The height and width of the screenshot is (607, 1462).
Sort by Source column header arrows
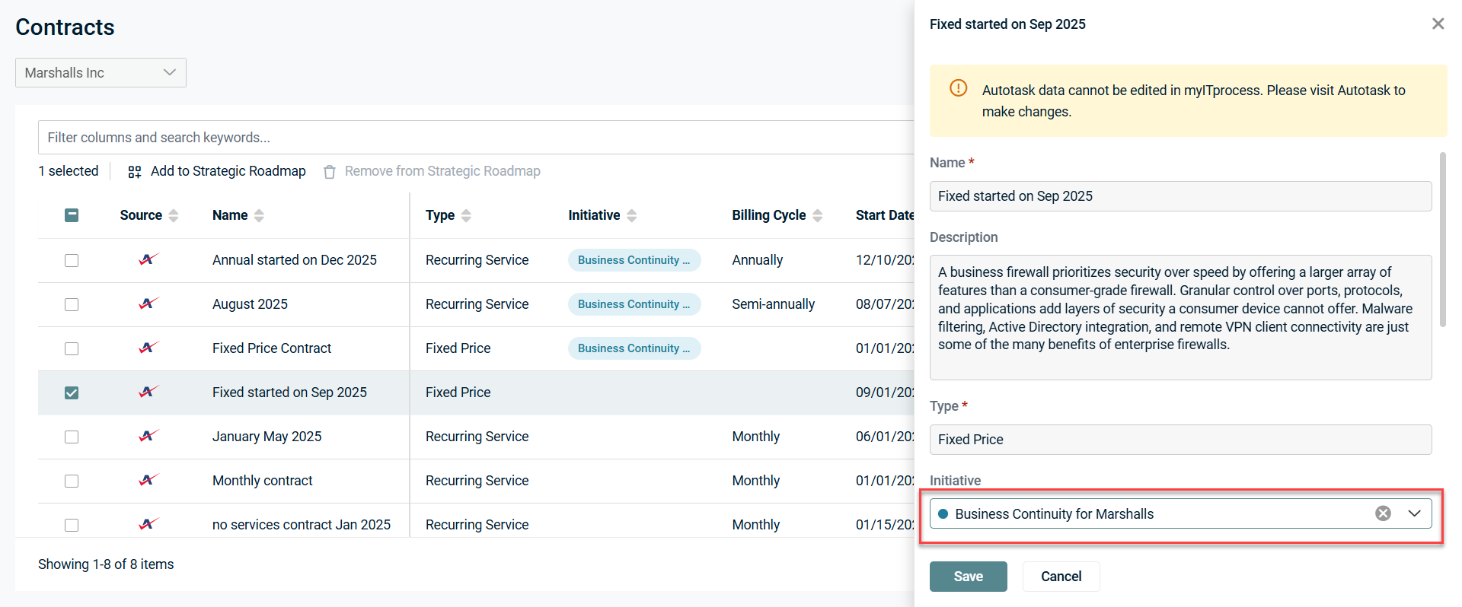(174, 215)
